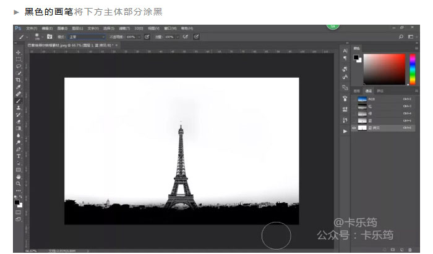Select the Rectangle shape tool

pyautogui.click(x=18, y=170)
